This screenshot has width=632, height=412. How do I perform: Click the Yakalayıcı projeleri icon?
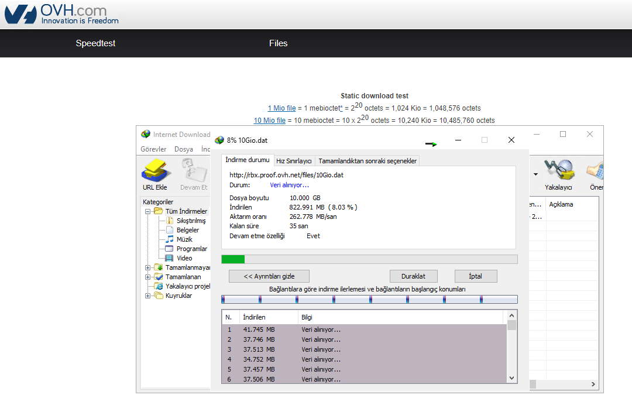(x=159, y=286)
